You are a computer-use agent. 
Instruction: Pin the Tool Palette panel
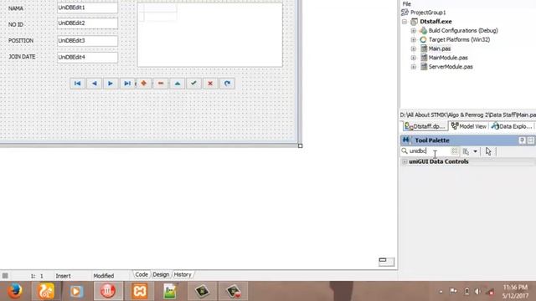[522, 140]
